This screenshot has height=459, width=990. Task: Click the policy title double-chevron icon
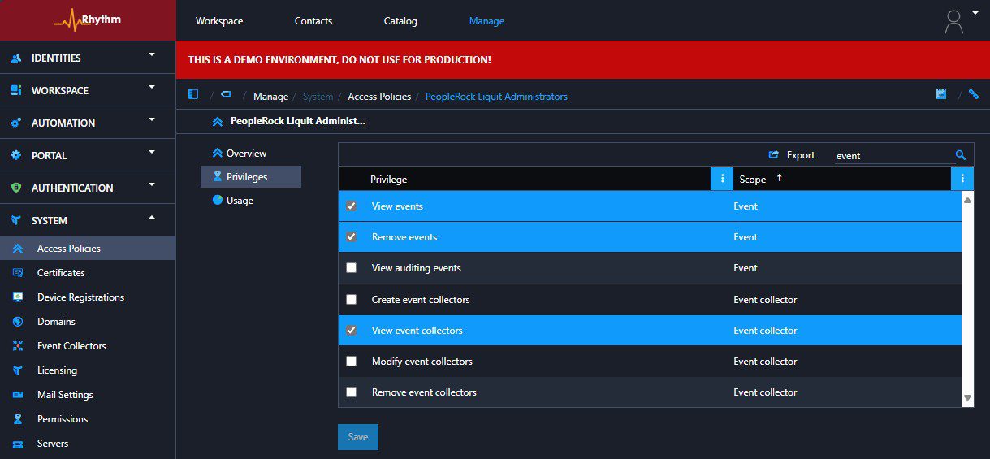point(217,122)
